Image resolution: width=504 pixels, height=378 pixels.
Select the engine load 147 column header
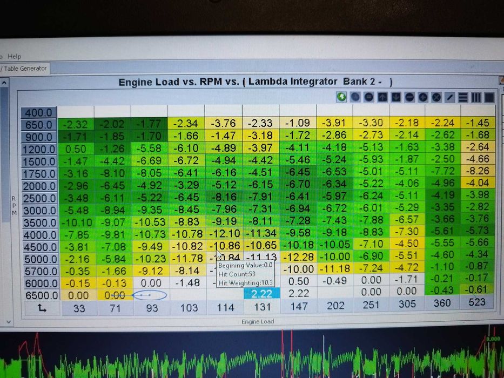coord(299,306)
